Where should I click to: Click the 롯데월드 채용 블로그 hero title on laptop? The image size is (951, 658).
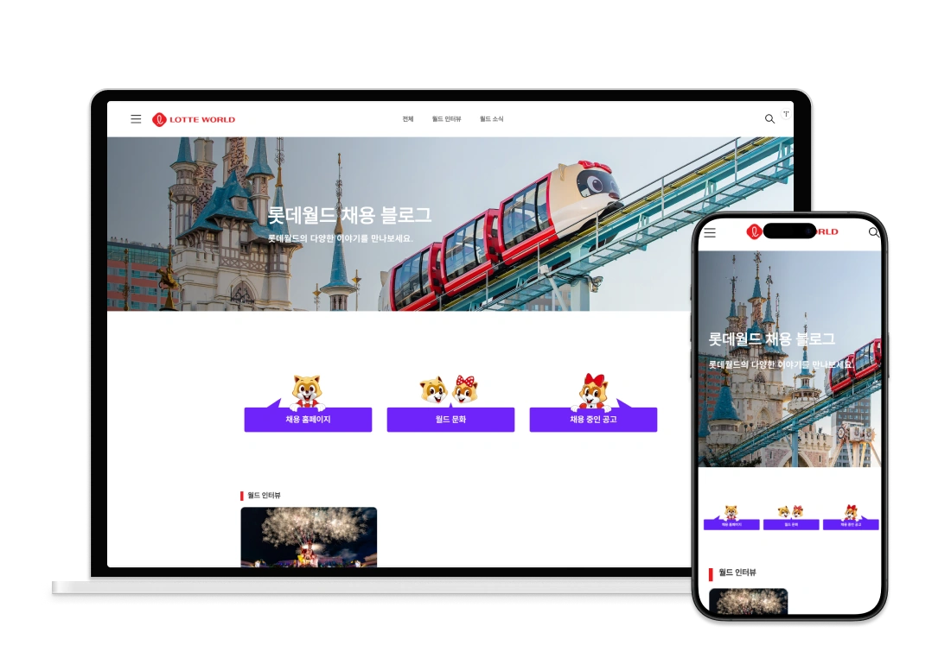click(349, 215)
